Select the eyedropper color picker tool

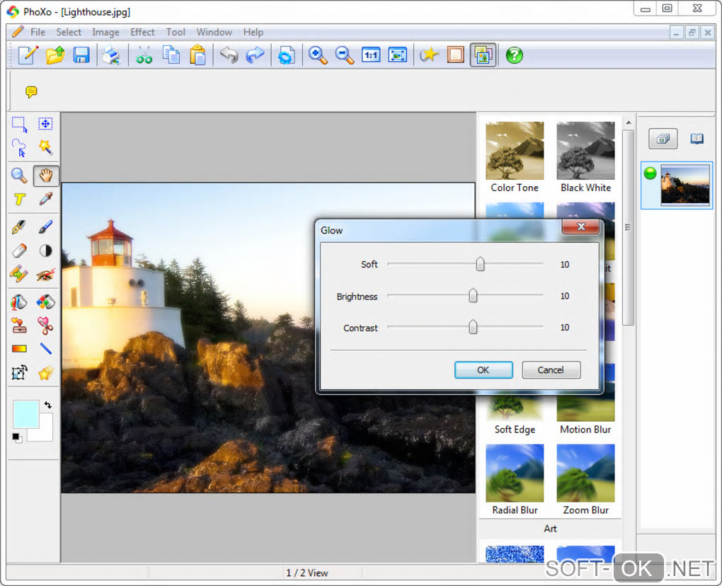point(45,199)
